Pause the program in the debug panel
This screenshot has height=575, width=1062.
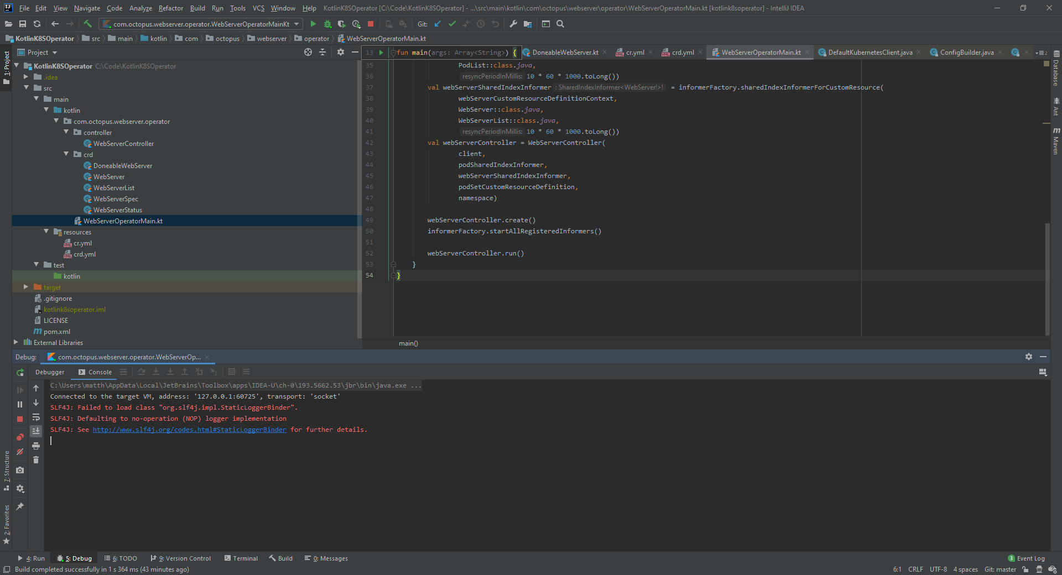tap(20, 404)
